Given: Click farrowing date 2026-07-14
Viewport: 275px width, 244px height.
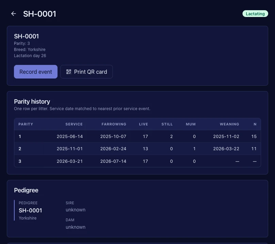Looking at the screenshot, I should click(x=113, y=161).
